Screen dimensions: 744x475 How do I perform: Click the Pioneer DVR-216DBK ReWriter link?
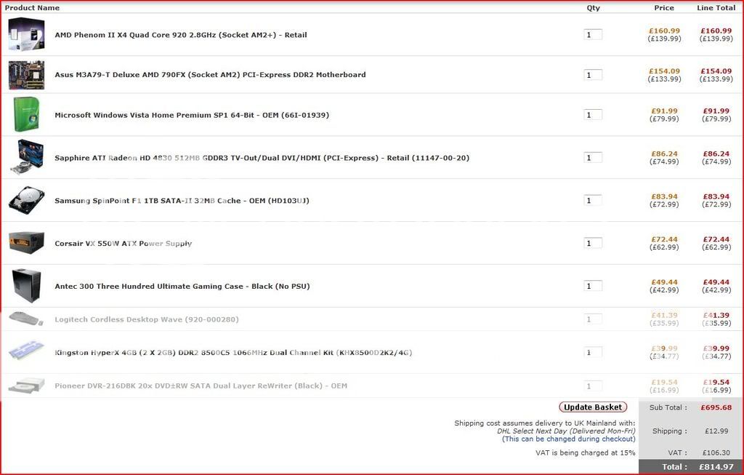pyautogui.click(x=201, y=386)
